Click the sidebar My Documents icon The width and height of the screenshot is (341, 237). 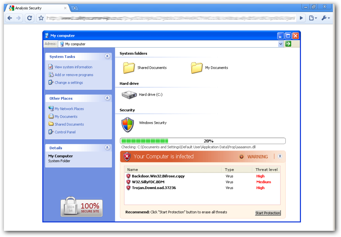point(51,116)
